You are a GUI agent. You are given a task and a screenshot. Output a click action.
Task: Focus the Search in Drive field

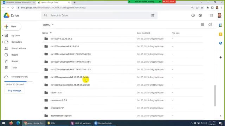[99, 15]
